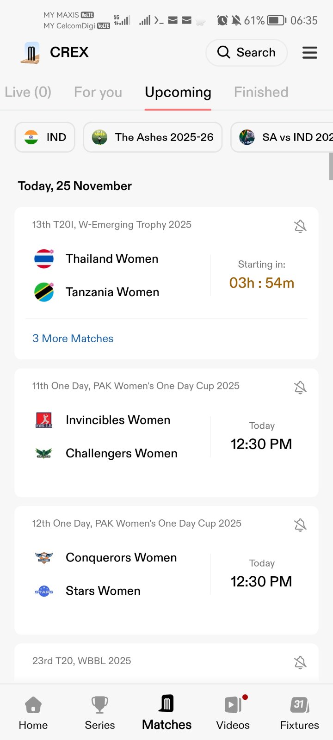The height and width of the screenshot is (740, 333).
Task: Toggle notification bell for WBBL 23rd T20
Action: pos(300,662)
